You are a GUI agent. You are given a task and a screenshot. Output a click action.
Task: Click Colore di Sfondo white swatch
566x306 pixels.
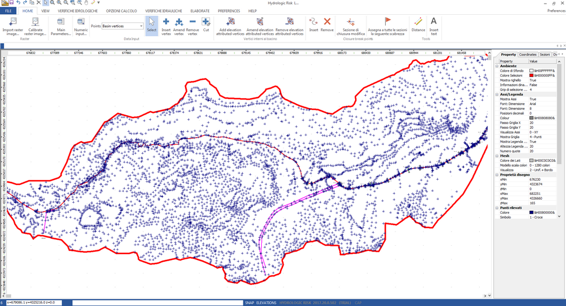[x=531, y=71]
